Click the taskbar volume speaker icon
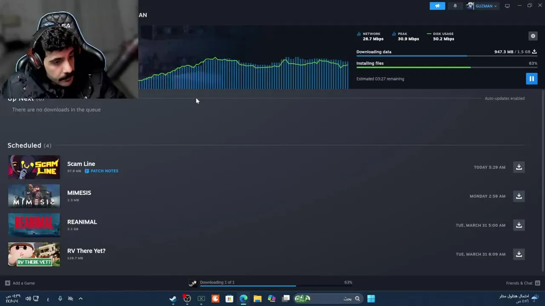The image size is (545, 306). point(28,299)
